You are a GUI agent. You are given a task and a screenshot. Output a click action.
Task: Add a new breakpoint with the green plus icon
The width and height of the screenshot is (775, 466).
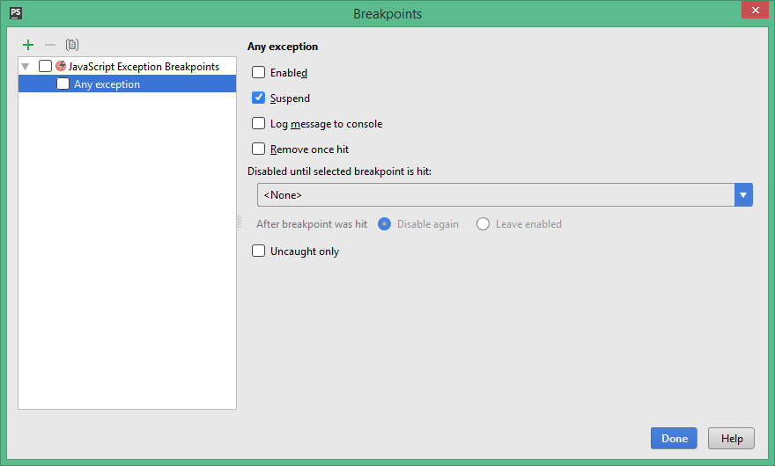pyautogui.click(x=28, y=45)
